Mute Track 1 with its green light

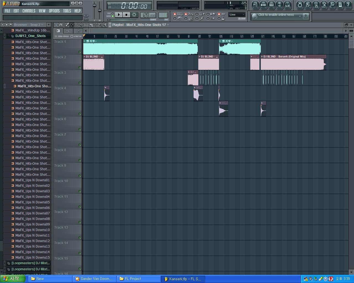pos(80,52)
